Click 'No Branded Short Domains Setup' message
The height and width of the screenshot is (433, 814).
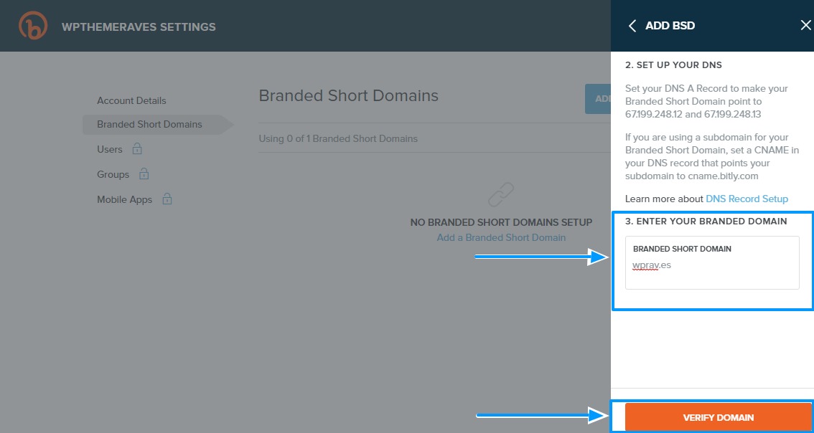click(x=501, y=222)
